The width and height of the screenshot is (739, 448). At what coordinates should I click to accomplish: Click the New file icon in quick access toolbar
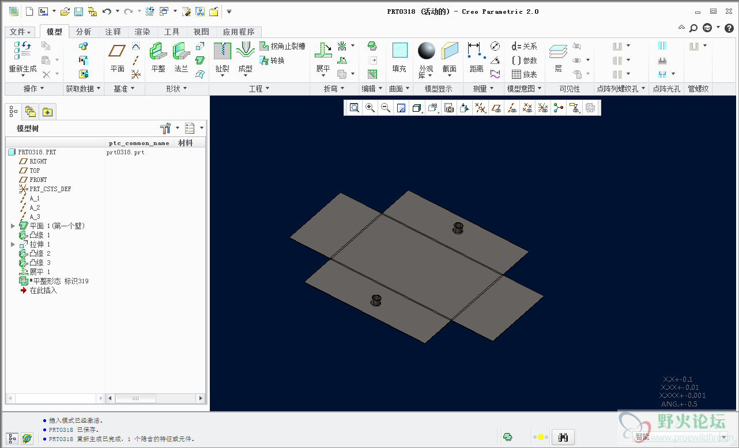tap(30, 12)
